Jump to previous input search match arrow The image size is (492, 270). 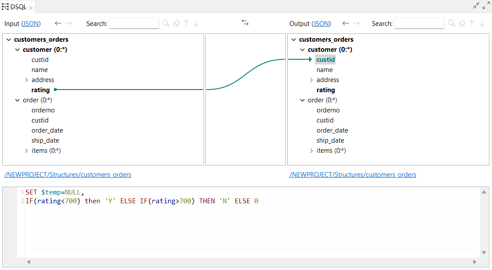pyautogui.click(x=186, y=23)
